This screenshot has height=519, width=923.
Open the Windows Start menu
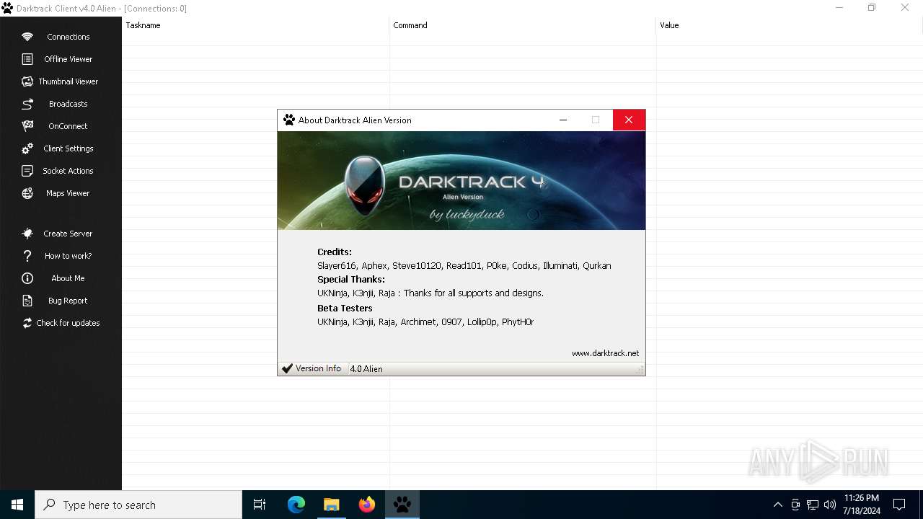point(17,505)
